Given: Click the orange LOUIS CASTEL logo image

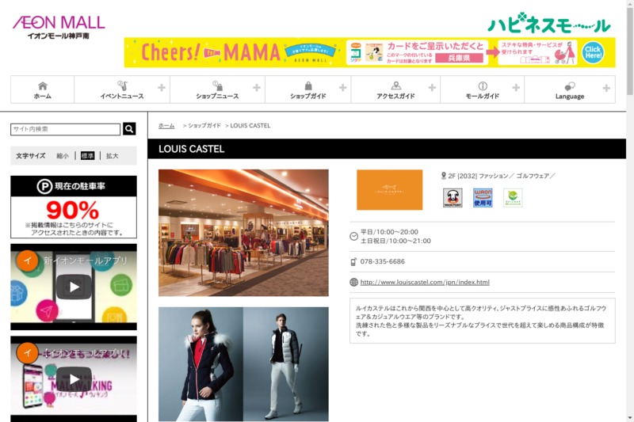Looking at the screenshot, I should click(389, 189).
